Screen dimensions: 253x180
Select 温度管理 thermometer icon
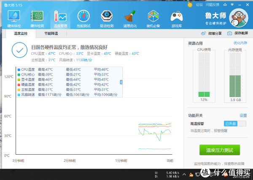60,16
